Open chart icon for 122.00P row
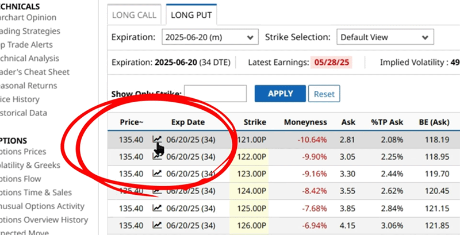Image resolution: width=460 pixels, height=235 pixels. point(156,156)
